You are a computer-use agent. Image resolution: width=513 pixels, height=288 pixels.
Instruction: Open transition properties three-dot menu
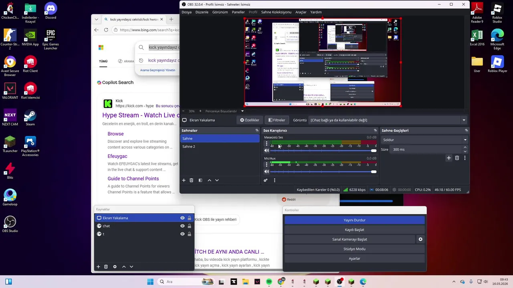click(465, 158)
